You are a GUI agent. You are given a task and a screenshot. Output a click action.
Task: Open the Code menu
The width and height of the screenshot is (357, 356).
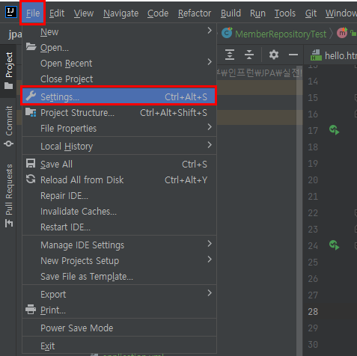pos(158,13)
